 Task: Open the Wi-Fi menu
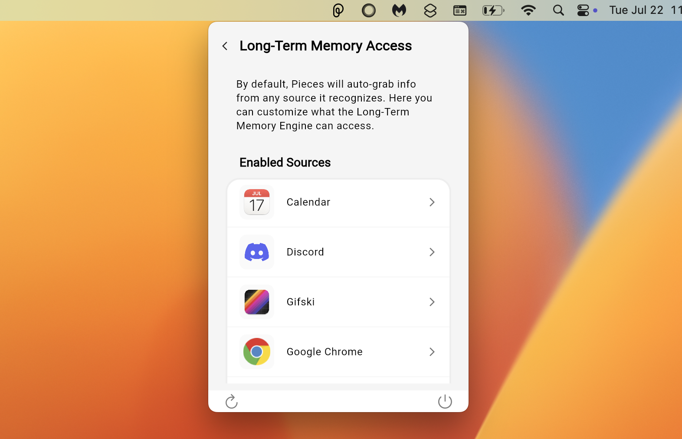pos(528,10)
